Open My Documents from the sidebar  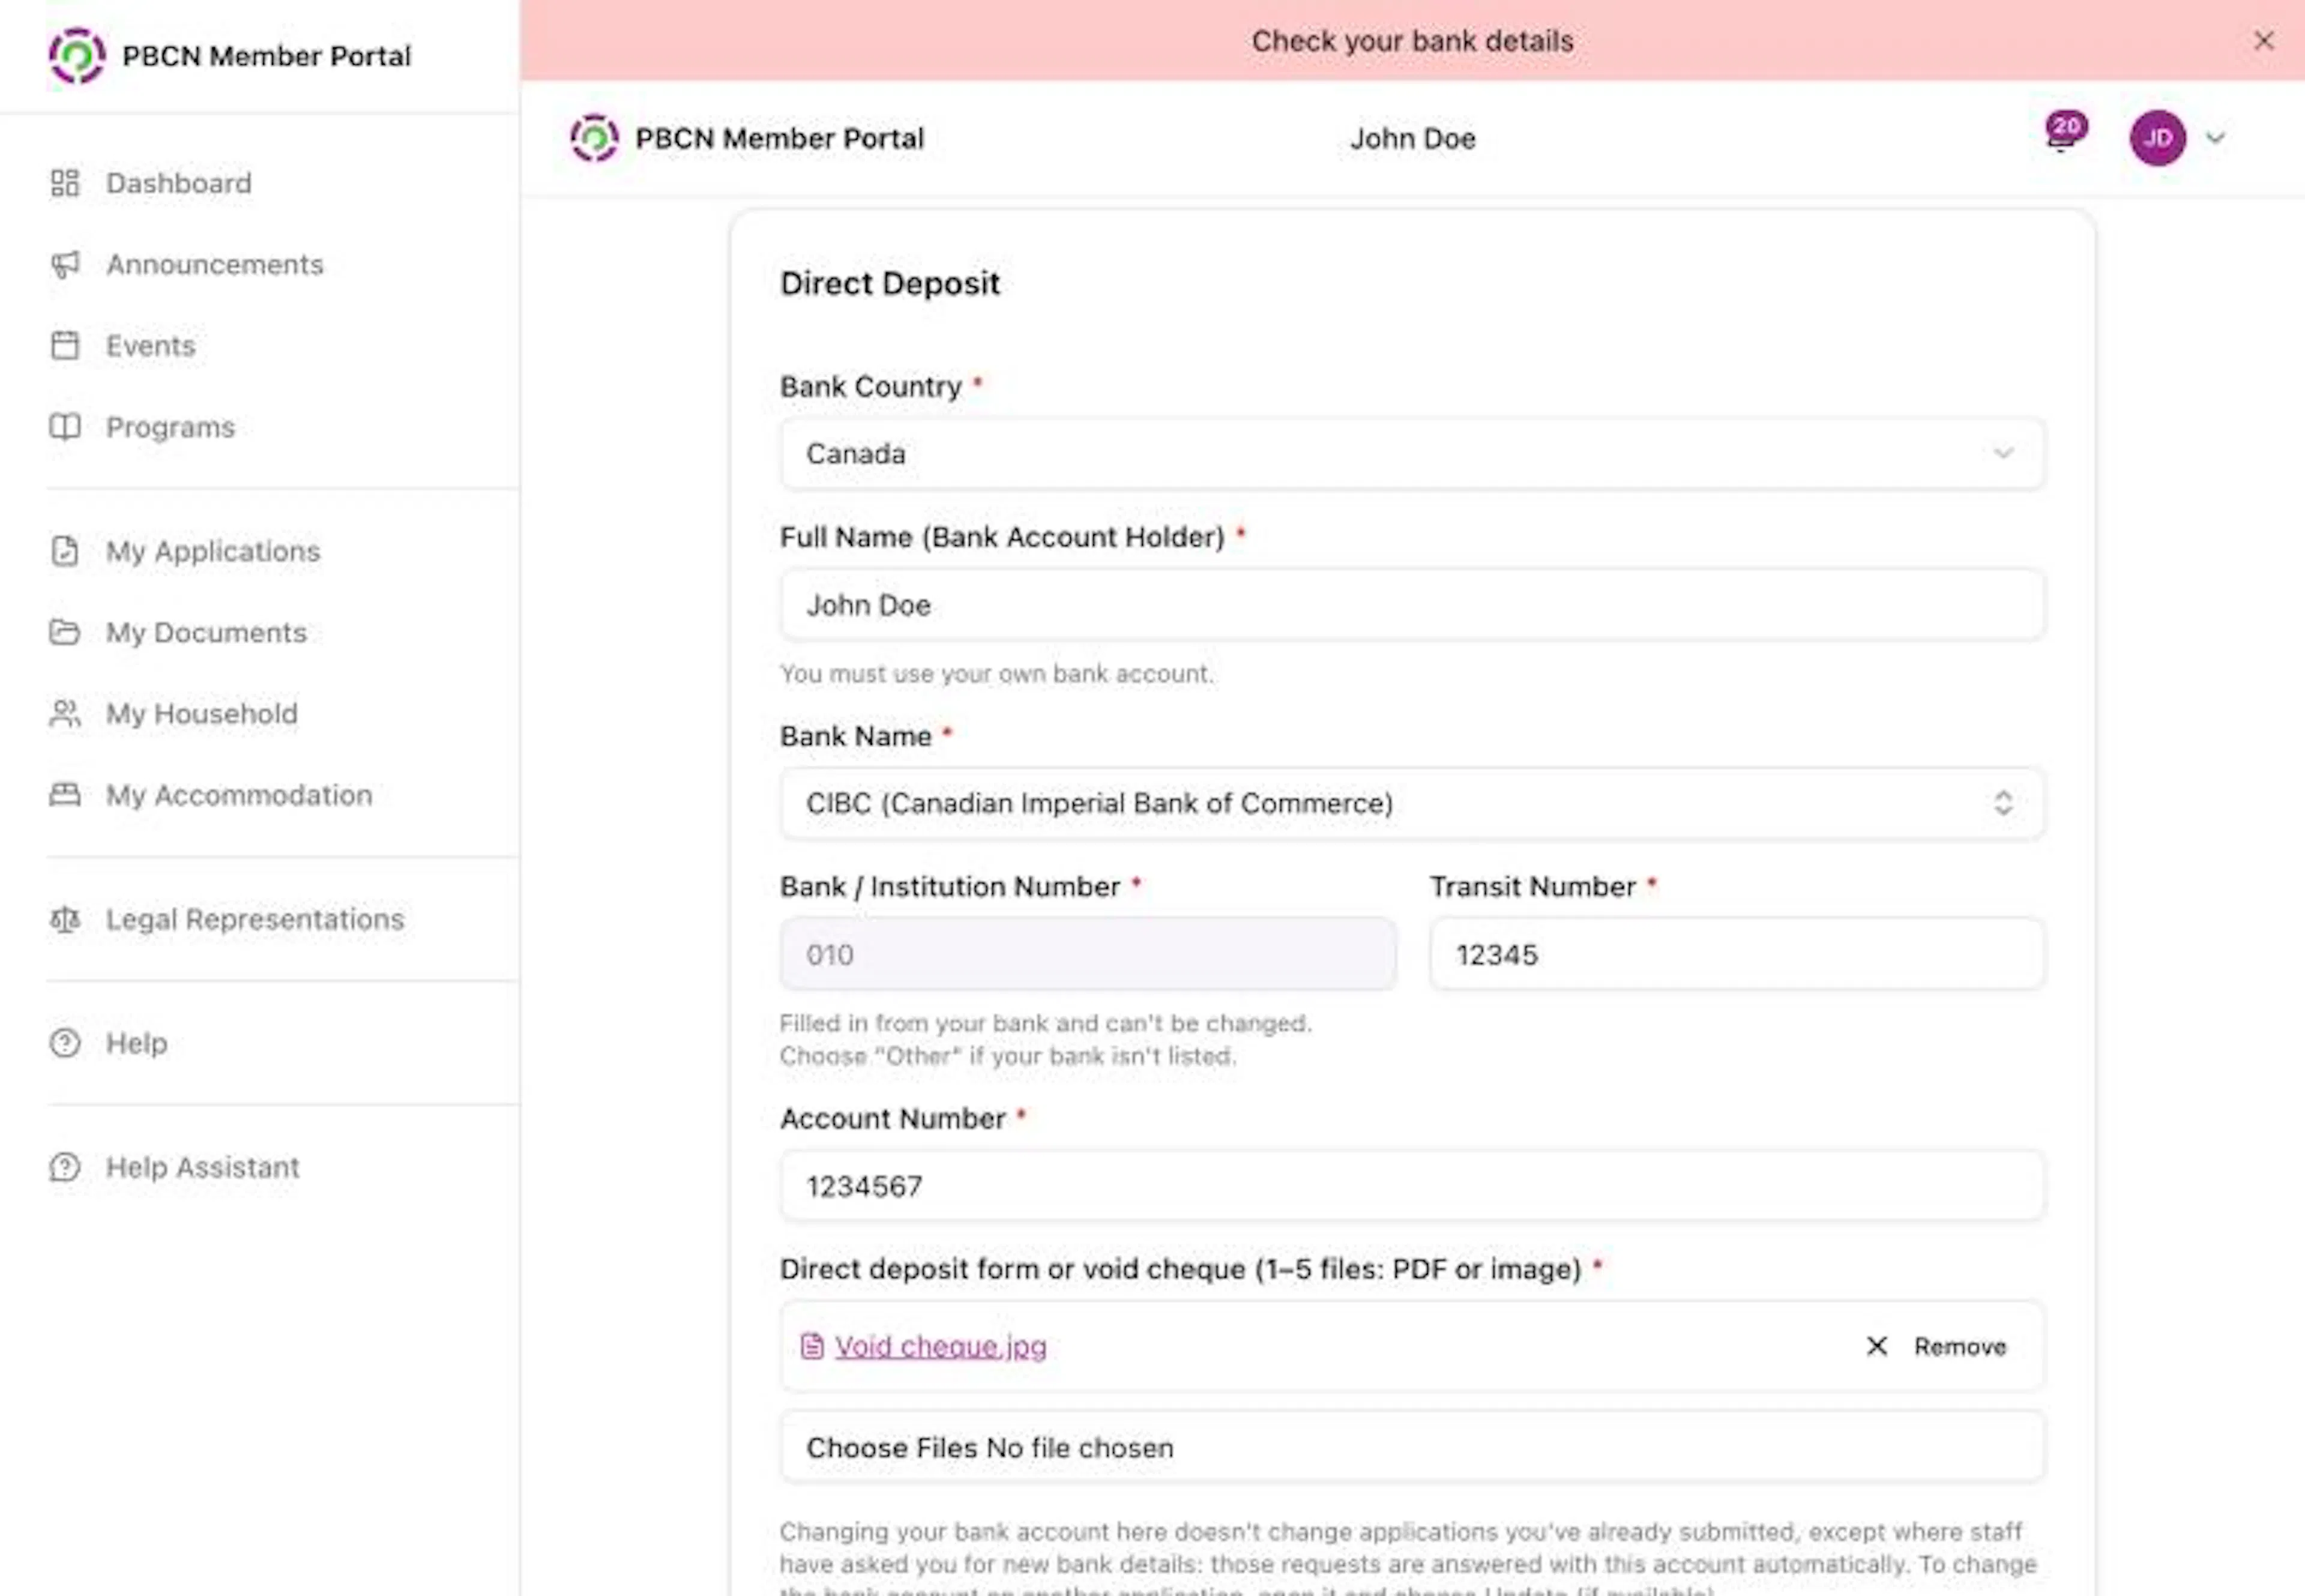point(206,632)
